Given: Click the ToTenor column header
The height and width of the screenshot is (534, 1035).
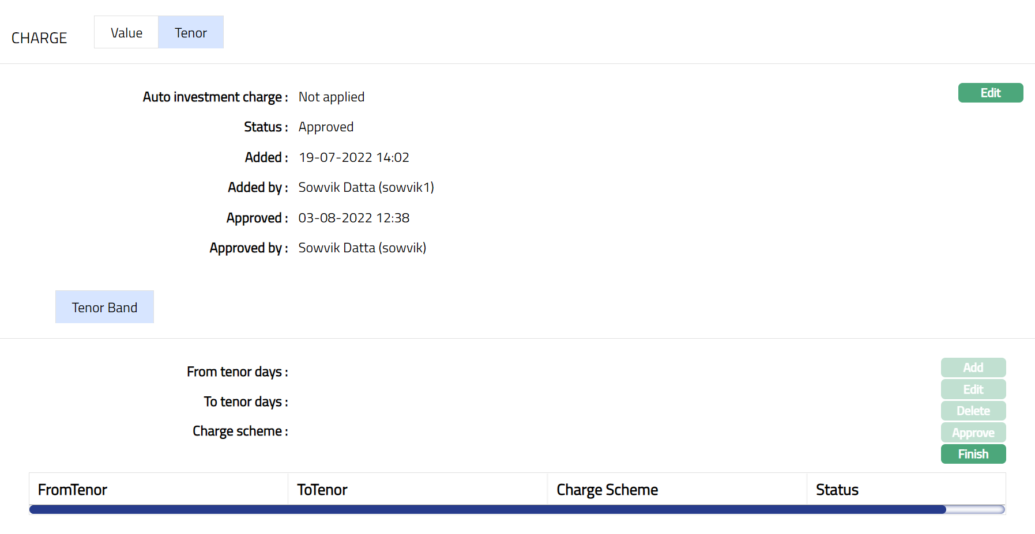Looking at the screenshot, I should click(x=322, y=490).
